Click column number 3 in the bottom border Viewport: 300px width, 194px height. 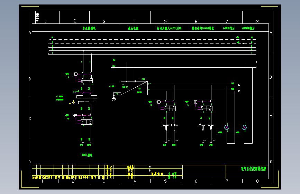click(104, 181)
